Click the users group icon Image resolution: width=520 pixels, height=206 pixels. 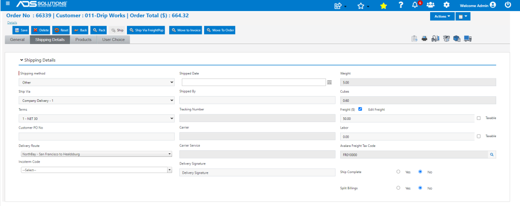coord(431,5)
